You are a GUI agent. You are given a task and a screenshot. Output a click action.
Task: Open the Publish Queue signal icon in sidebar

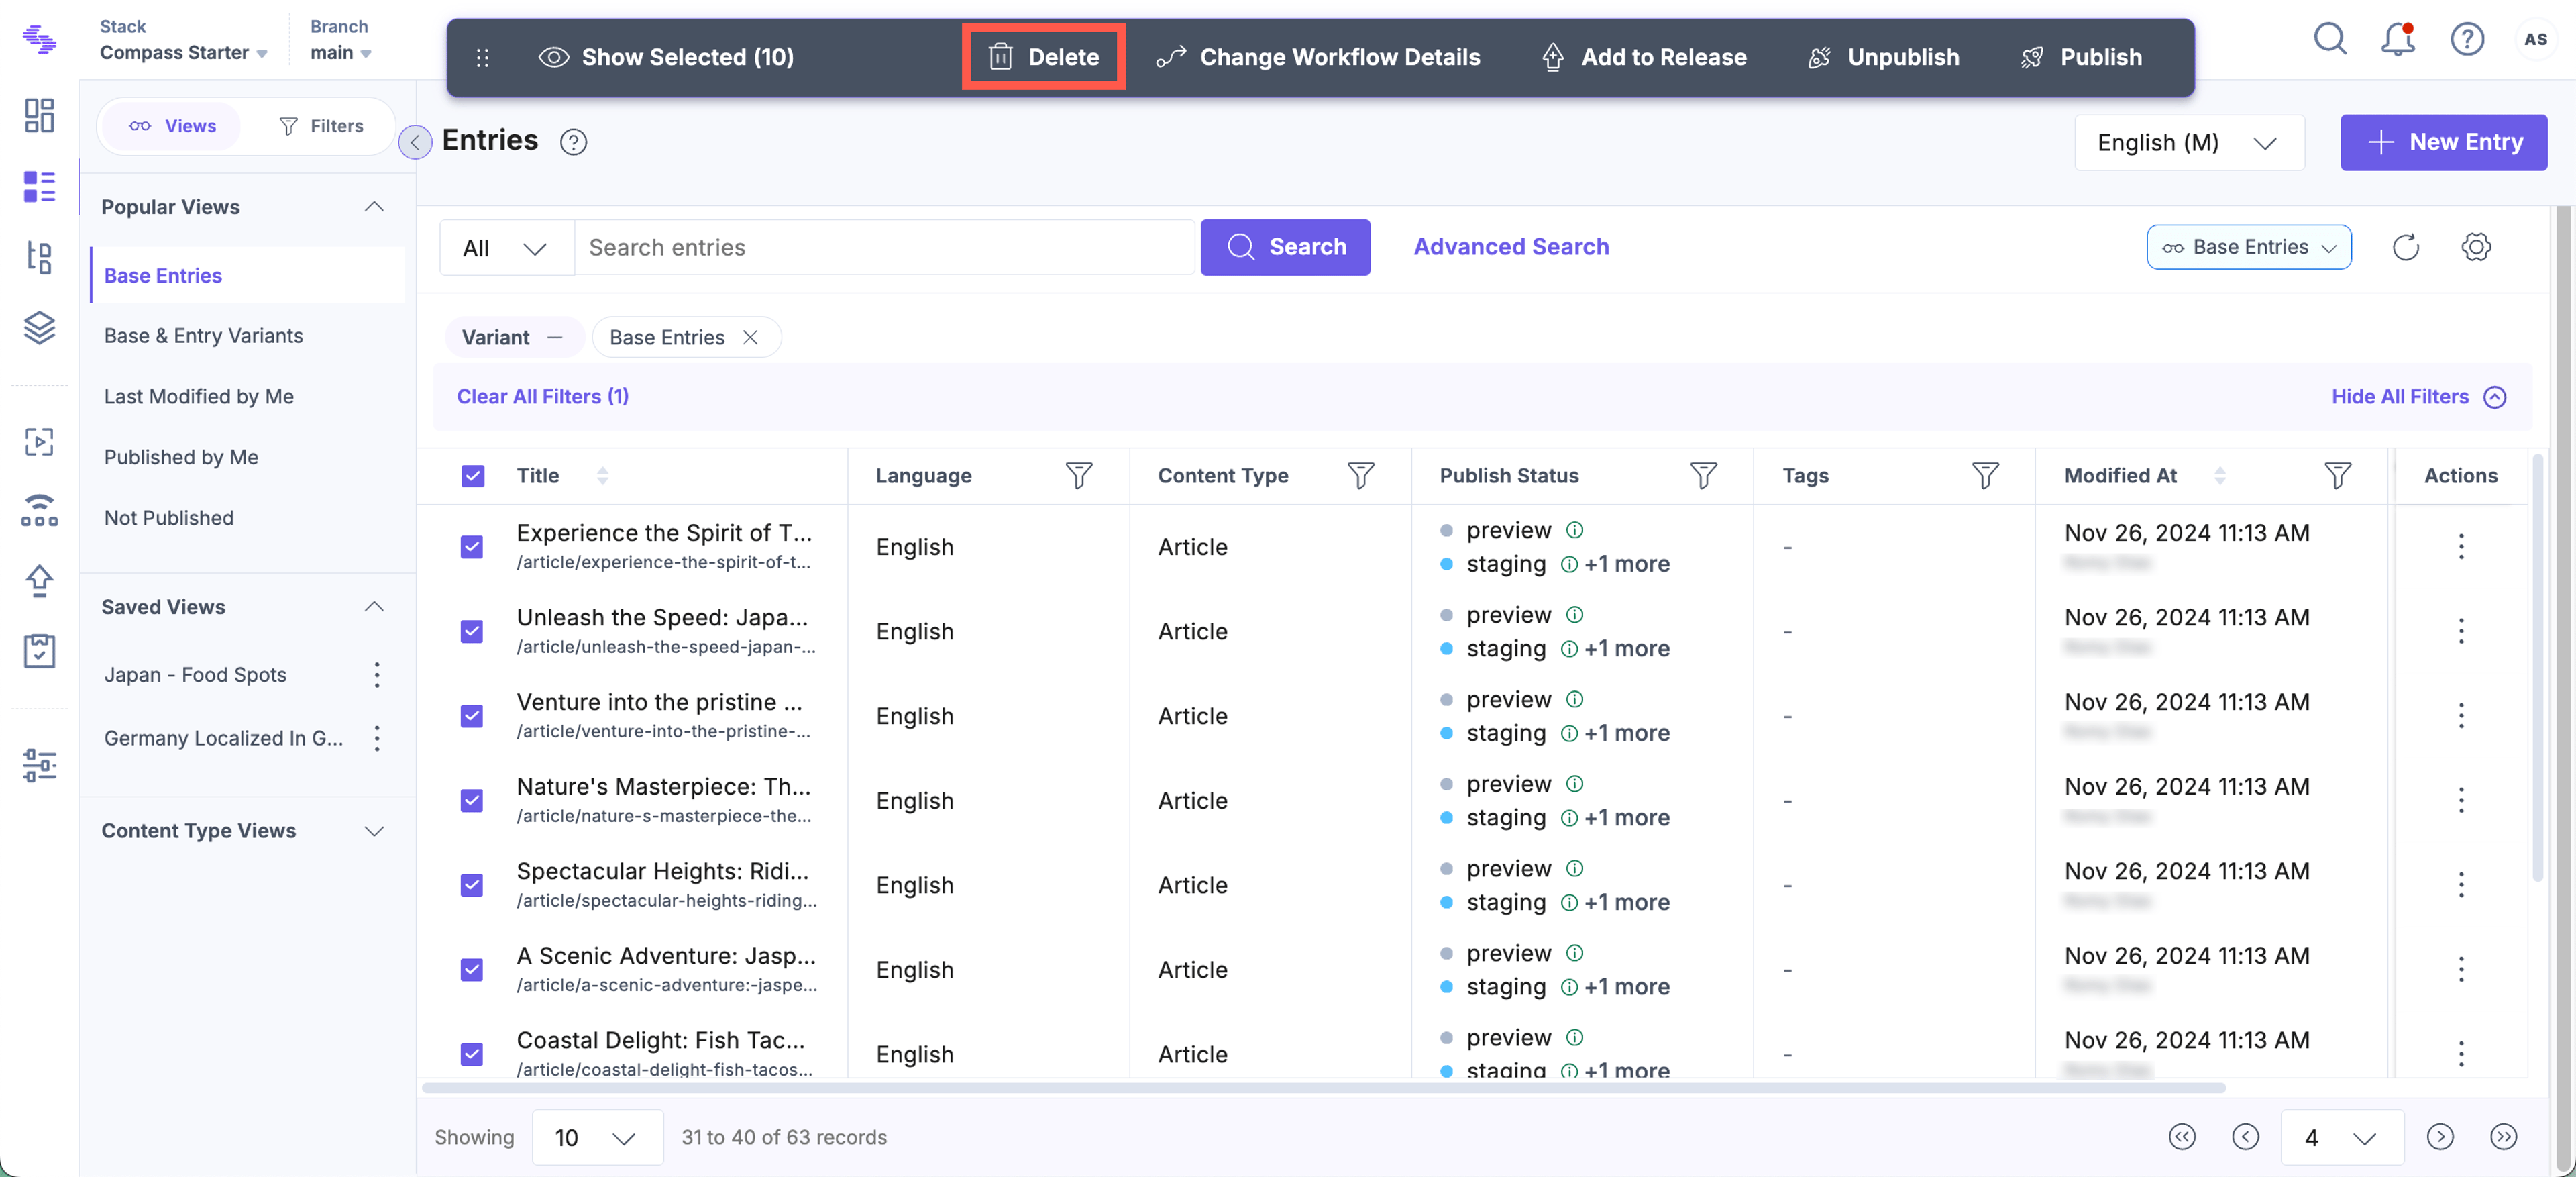[x=39, y=511]
